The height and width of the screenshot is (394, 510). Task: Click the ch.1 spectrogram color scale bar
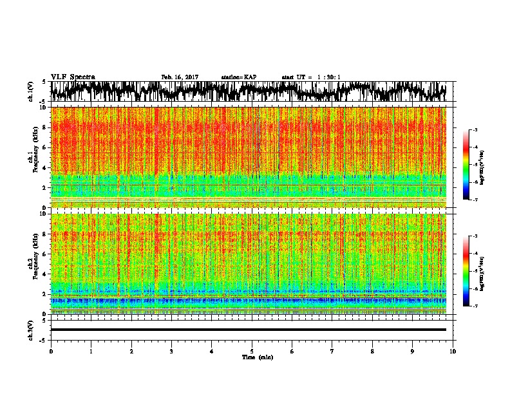pos(466,165)
